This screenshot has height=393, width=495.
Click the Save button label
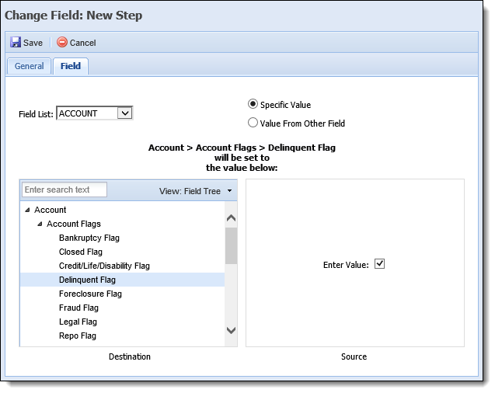click(33, 43)
